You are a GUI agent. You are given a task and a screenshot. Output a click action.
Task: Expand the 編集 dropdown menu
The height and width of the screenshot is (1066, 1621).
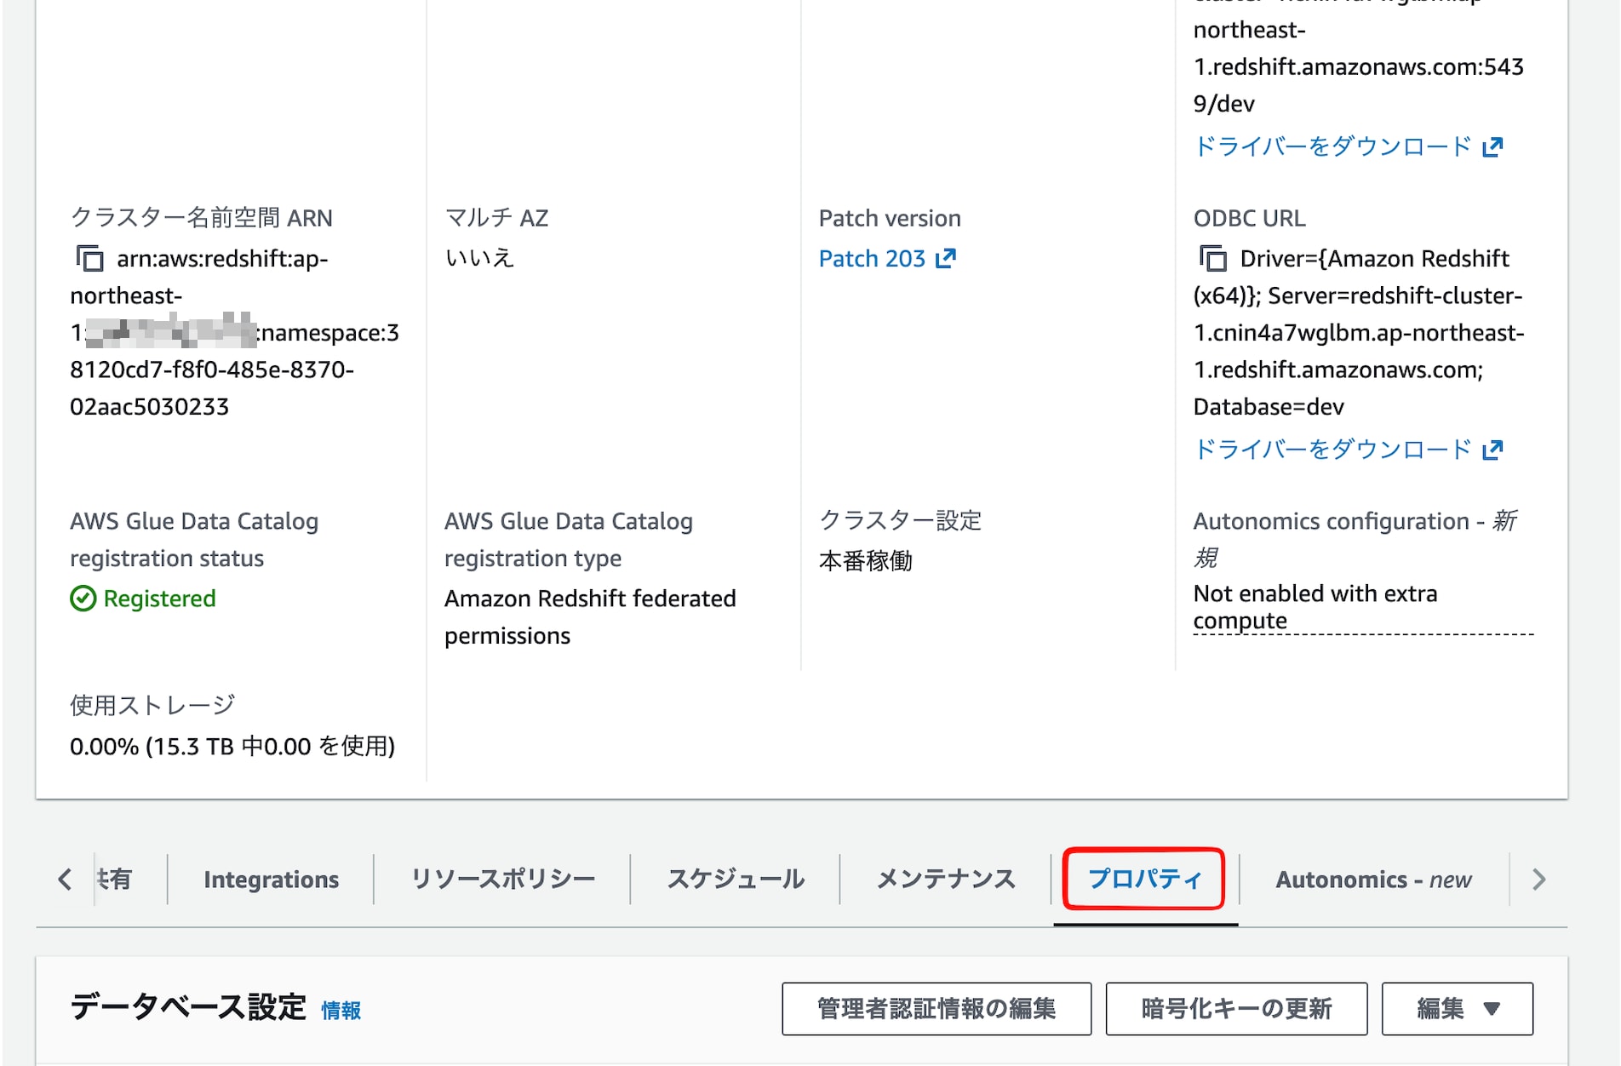(x=1457, y=1009)
